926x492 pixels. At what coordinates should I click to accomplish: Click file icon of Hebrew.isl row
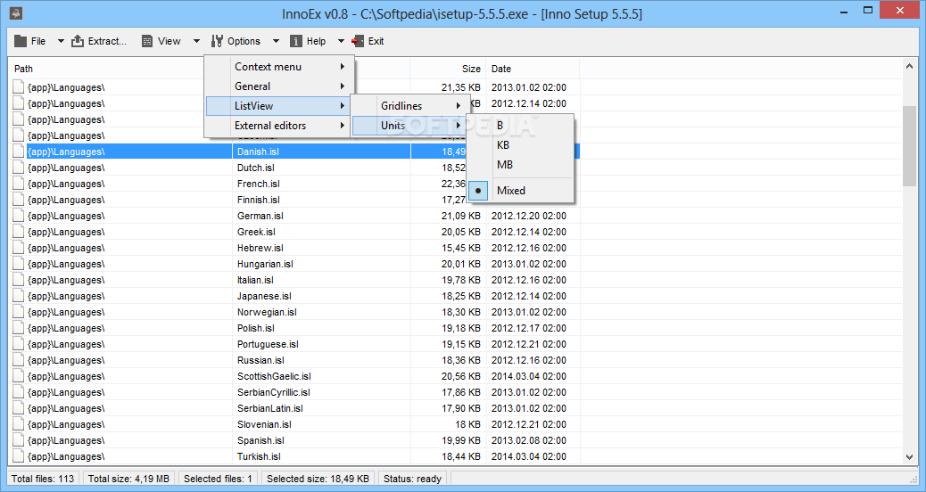point(19,248)
